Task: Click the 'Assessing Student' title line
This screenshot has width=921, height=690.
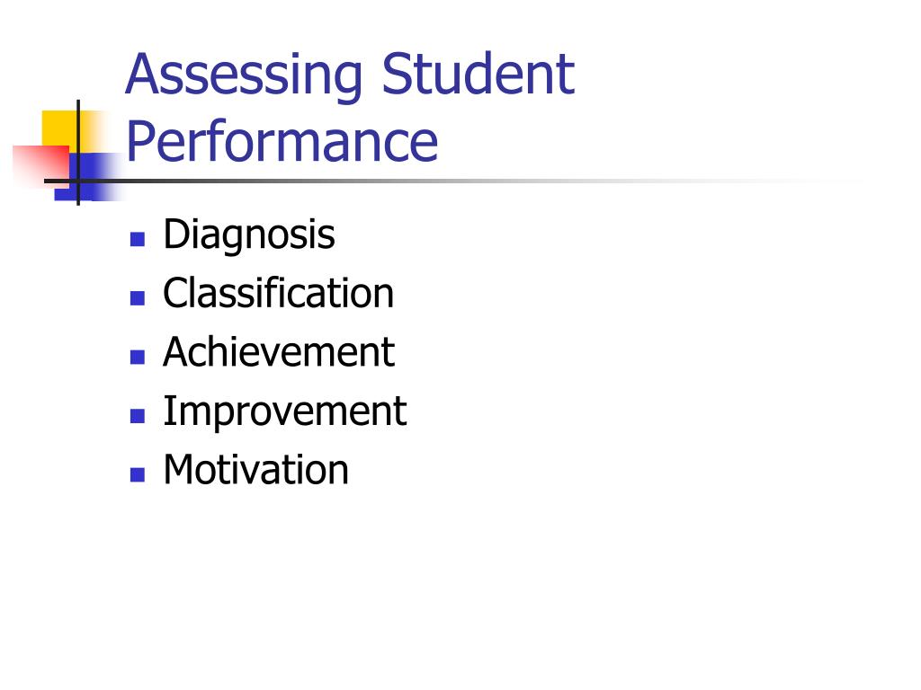Action: [350, 75]
